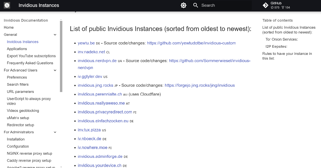Click the search magnifier icon
Viewport: 321px width, 168px height.
pos(196,5)
